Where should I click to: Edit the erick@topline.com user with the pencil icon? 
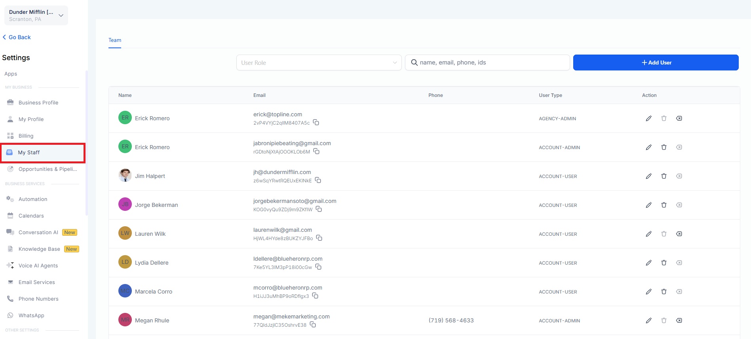pos(648,118)
